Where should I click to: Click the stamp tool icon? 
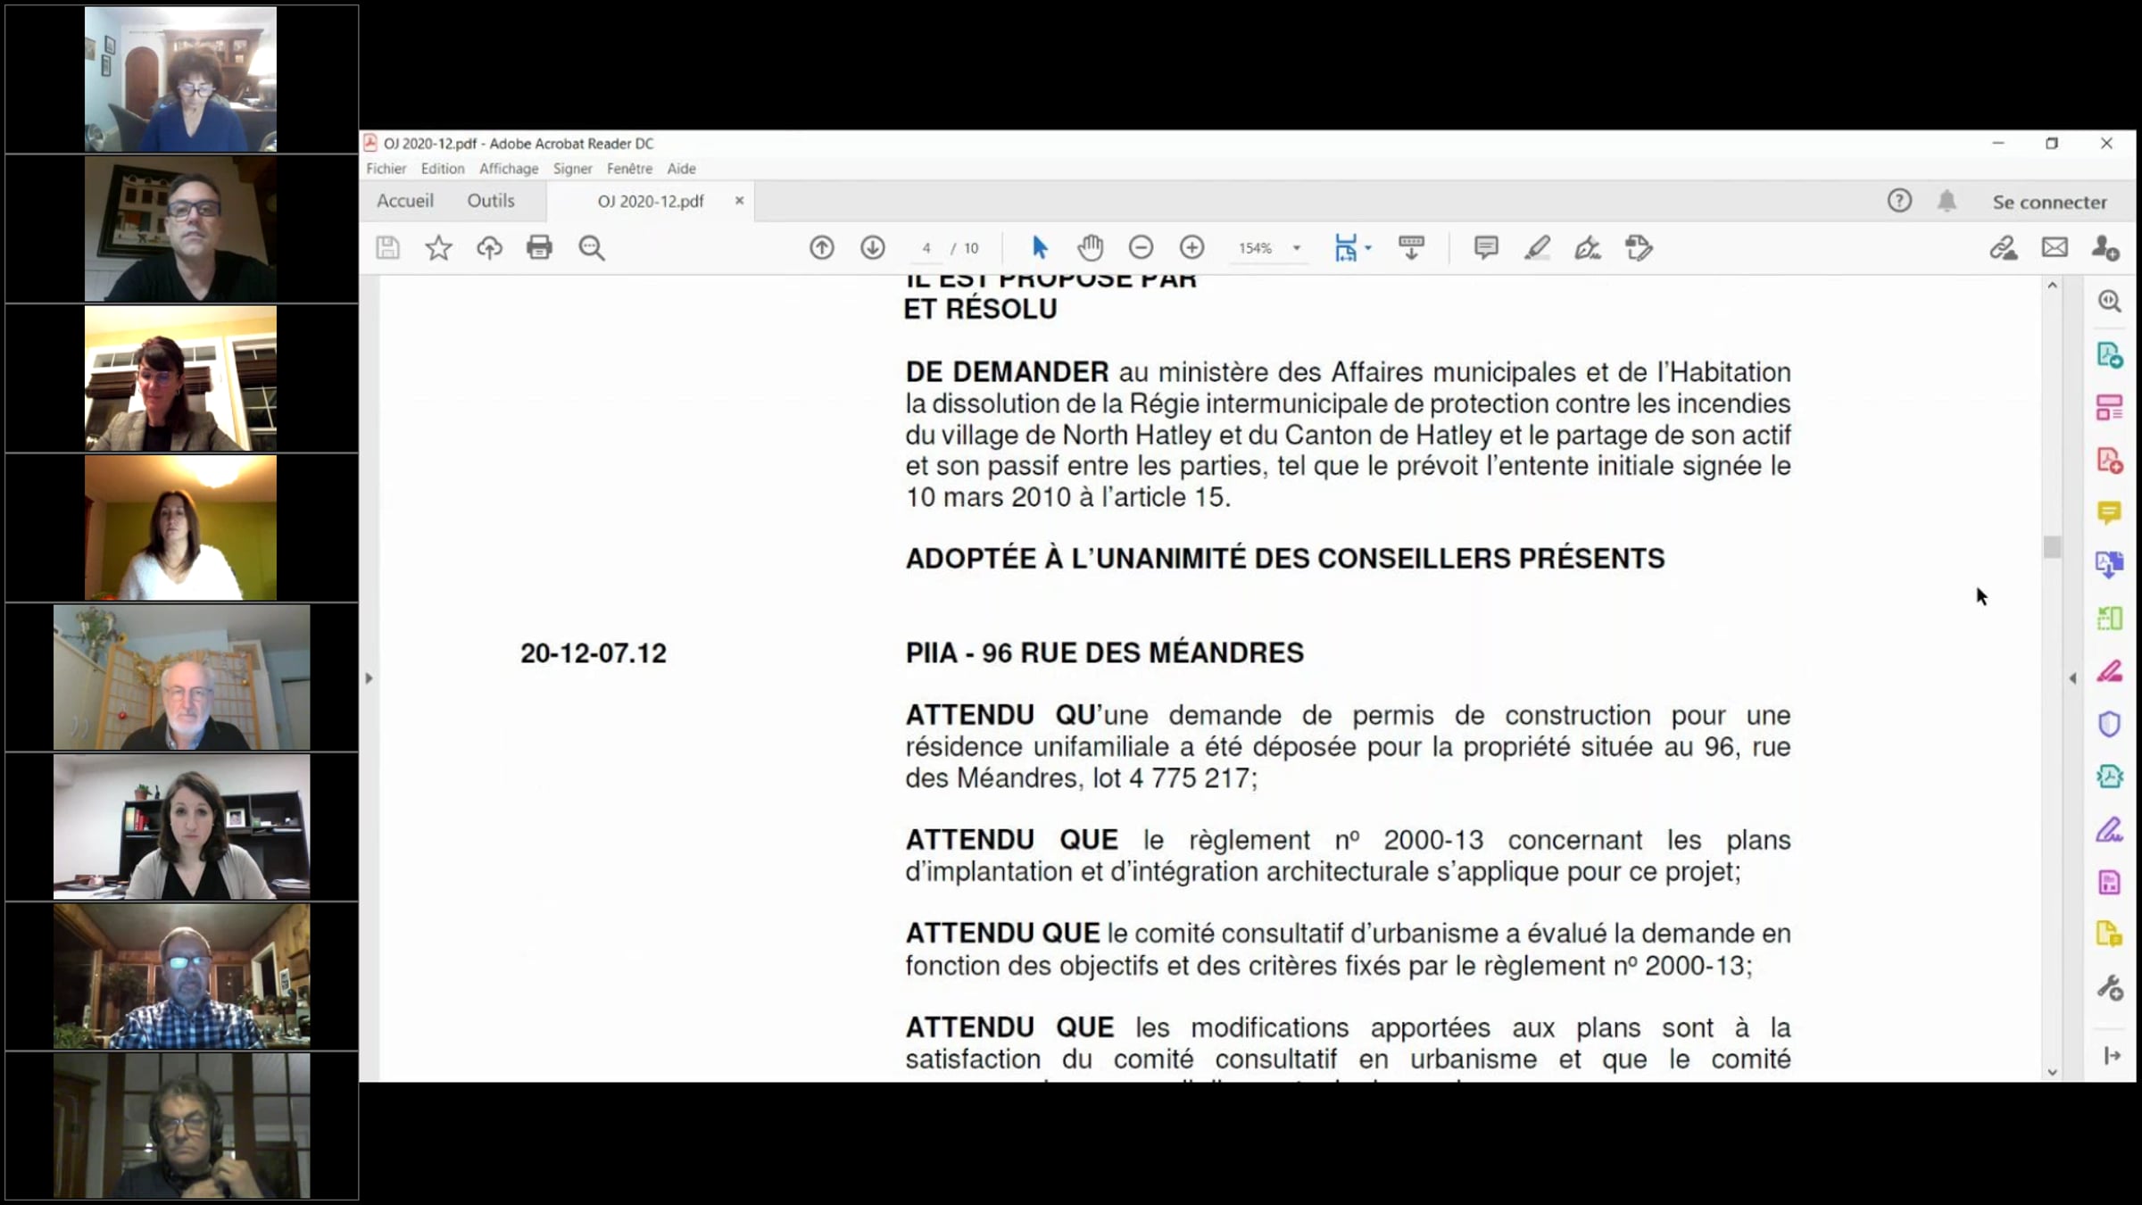point(1639,248)
